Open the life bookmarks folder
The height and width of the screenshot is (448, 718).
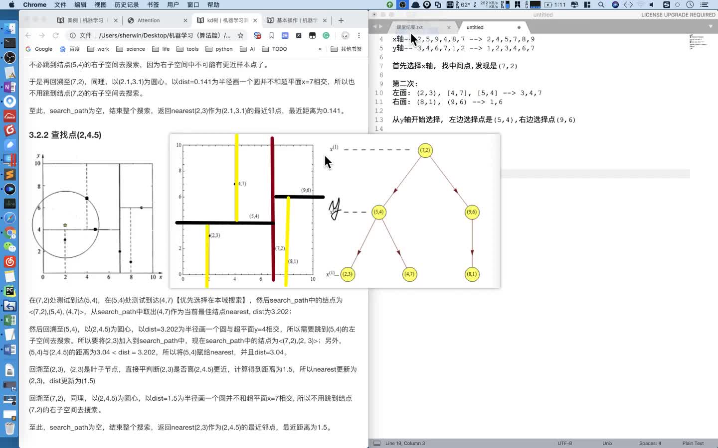pos(161,49)
